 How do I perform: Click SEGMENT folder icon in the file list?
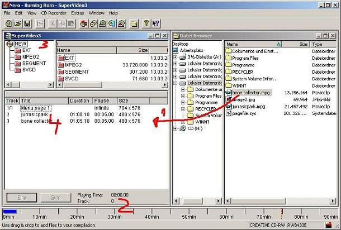click(x=61, y=72)
